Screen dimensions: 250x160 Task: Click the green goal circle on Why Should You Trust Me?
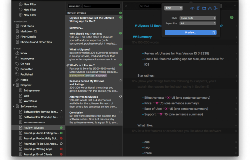click(x=120, y=33)
